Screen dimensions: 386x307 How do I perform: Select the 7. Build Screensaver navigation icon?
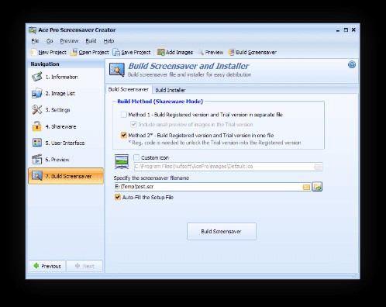pyautogui.click(x=37, y=176)
